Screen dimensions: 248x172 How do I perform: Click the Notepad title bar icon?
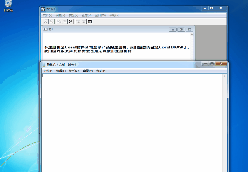click(44, 64)
